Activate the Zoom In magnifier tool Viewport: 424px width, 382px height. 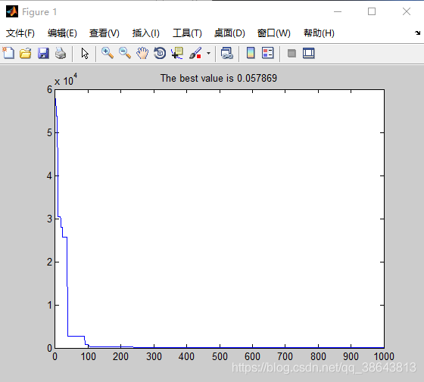[x=108, y=53]
